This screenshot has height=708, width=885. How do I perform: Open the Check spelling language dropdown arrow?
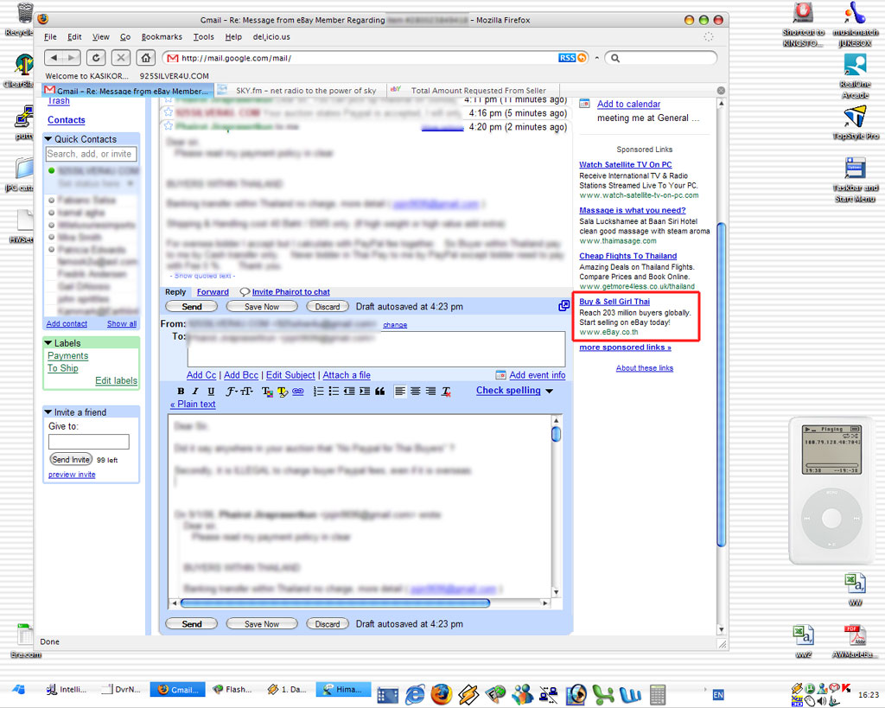pyautogui.click(x=549, y=391)
